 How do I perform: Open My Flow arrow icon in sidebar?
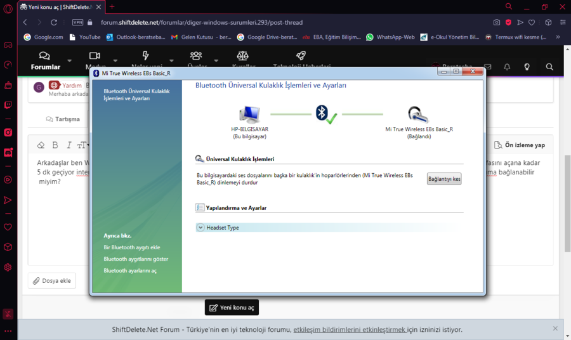[x=8, y=200]
